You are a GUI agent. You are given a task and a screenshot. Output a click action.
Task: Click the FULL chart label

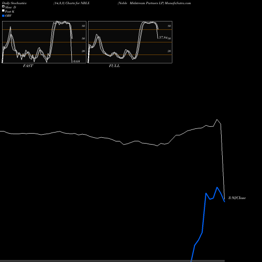click(114, 66)
